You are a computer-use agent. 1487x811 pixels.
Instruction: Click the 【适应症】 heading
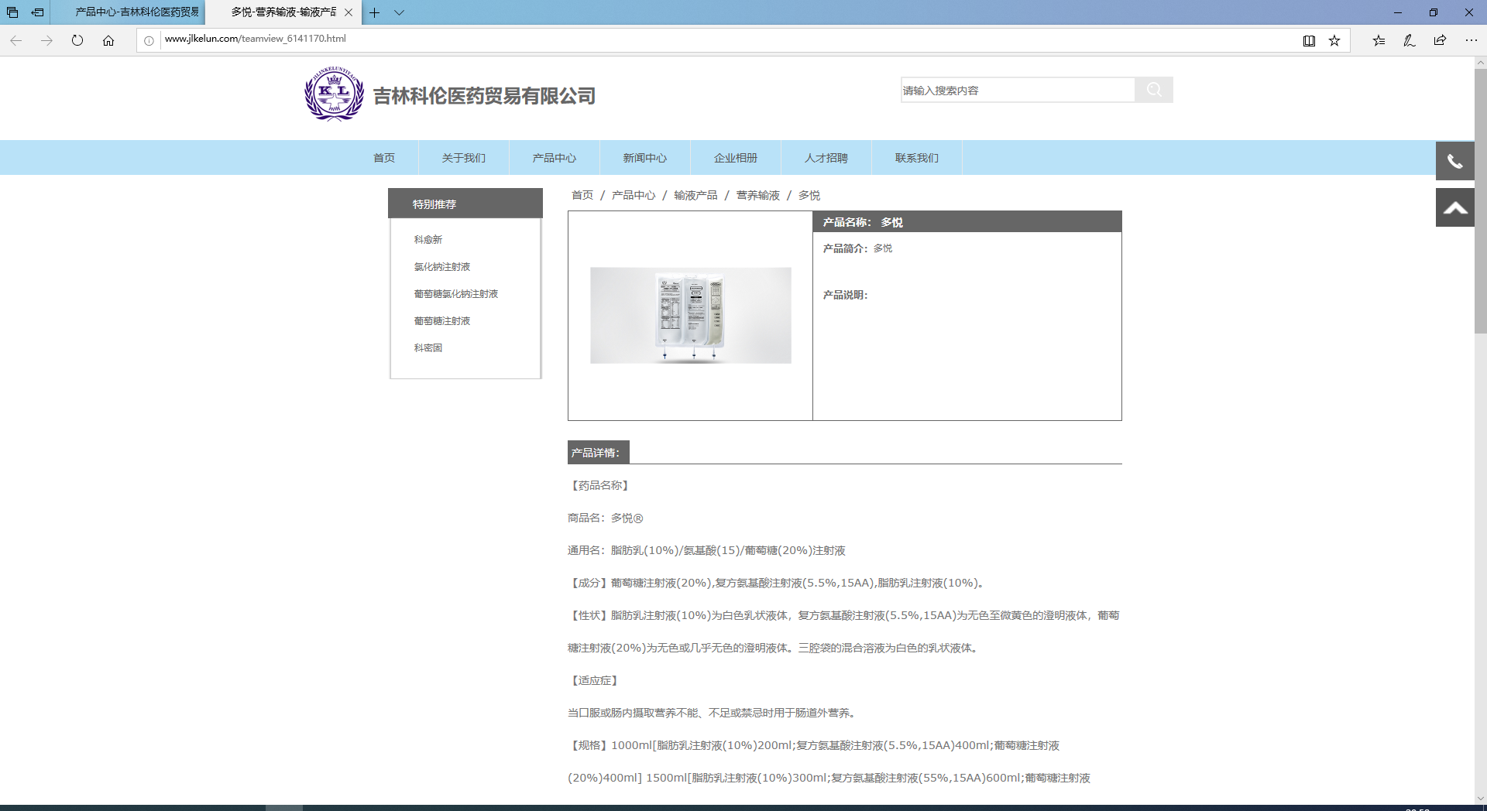pos(595,680)
